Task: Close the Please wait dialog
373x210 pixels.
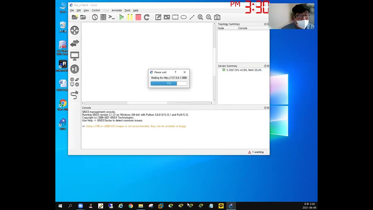Action: point(184,72)
